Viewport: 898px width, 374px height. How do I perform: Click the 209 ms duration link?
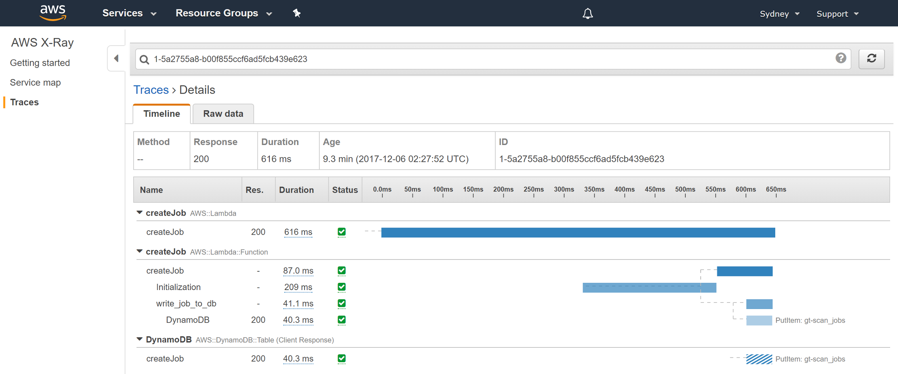298,287
